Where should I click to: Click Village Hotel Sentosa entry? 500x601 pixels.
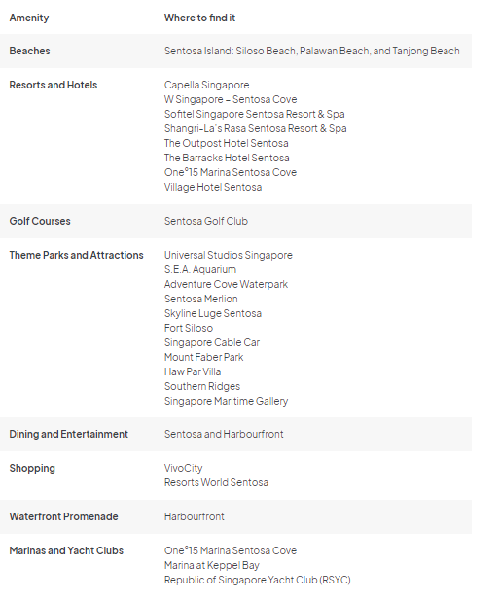213,187
